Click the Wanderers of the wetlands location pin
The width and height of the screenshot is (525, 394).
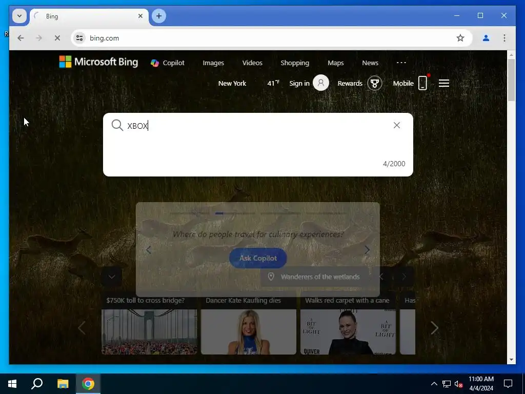[271, 277]
